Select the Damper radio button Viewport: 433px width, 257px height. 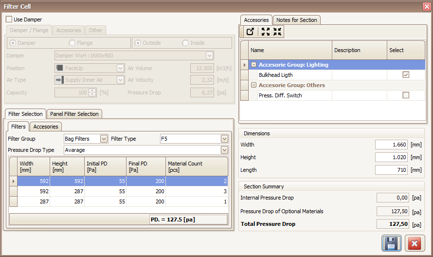point(13,43)
